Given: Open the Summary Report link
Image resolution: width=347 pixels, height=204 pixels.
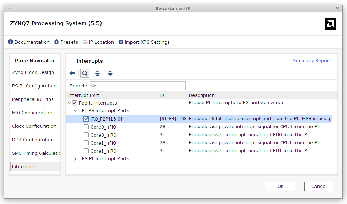Looking at the screenshot, I should pyautogui.click(x=312, y=61).
